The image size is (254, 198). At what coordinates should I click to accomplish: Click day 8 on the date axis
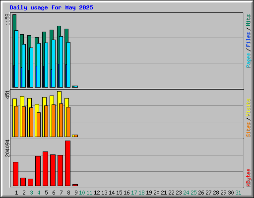[x=68, y=193]
